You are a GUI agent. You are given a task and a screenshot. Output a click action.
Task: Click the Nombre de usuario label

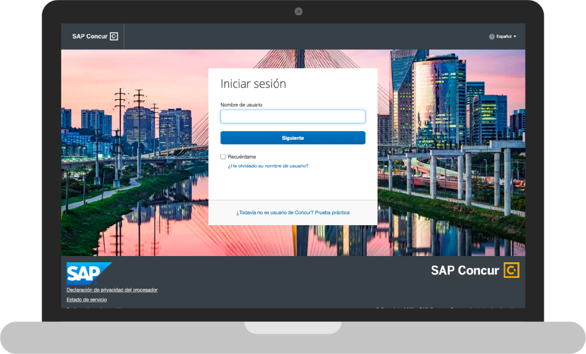tap(241, 105)
